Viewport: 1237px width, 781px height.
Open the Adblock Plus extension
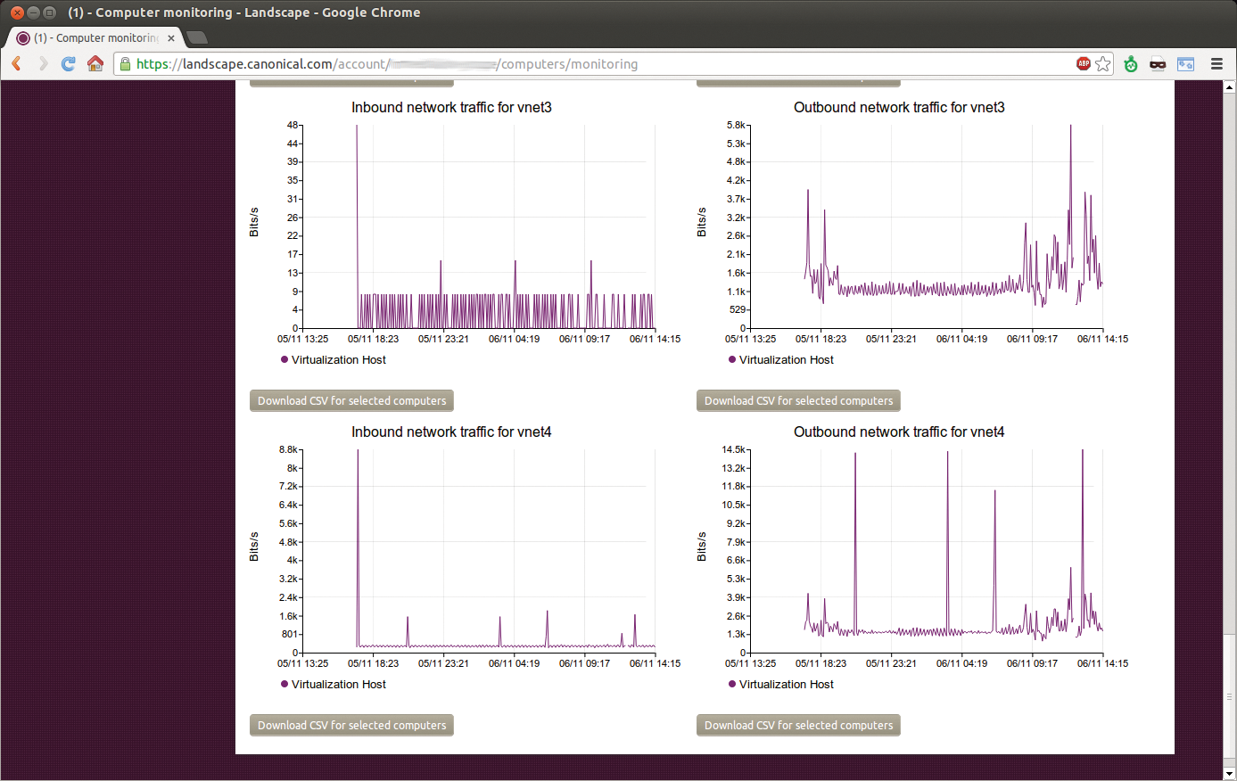1082,63
